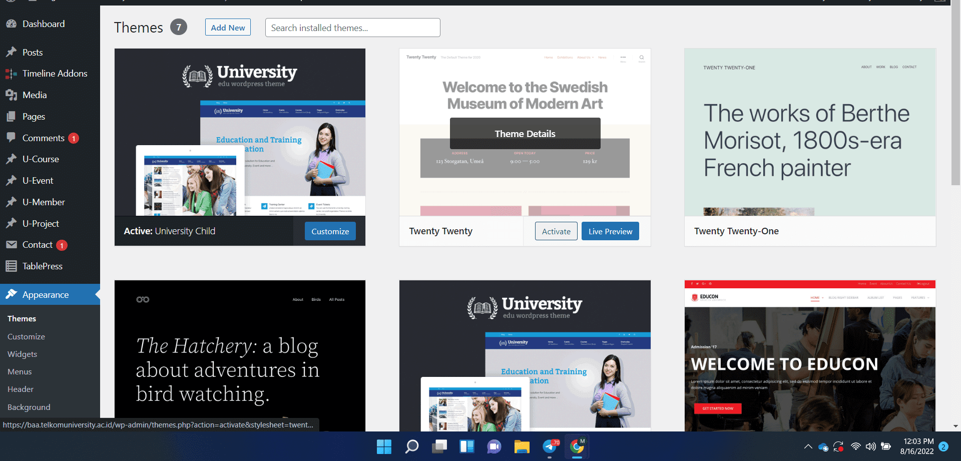Select the University Child theme thumbnail
Screen dimensions: 961x461
point(240,132)
